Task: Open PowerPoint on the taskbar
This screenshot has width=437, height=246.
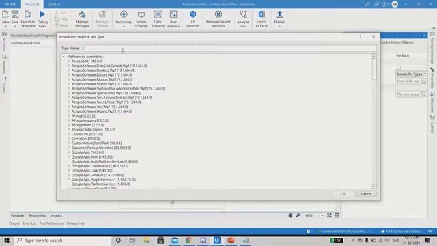Action: pyautogui.click(x=231, y=241)
